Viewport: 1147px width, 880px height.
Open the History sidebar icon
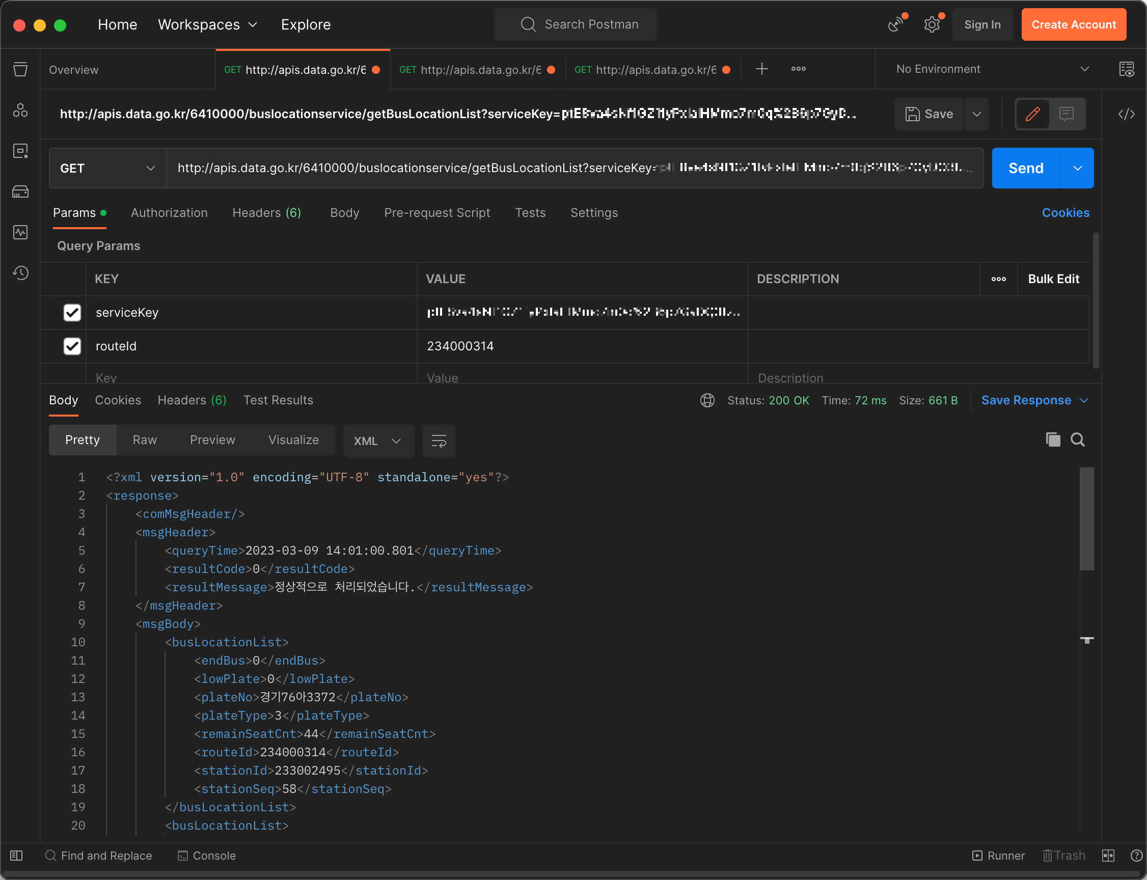pos(20,273)
